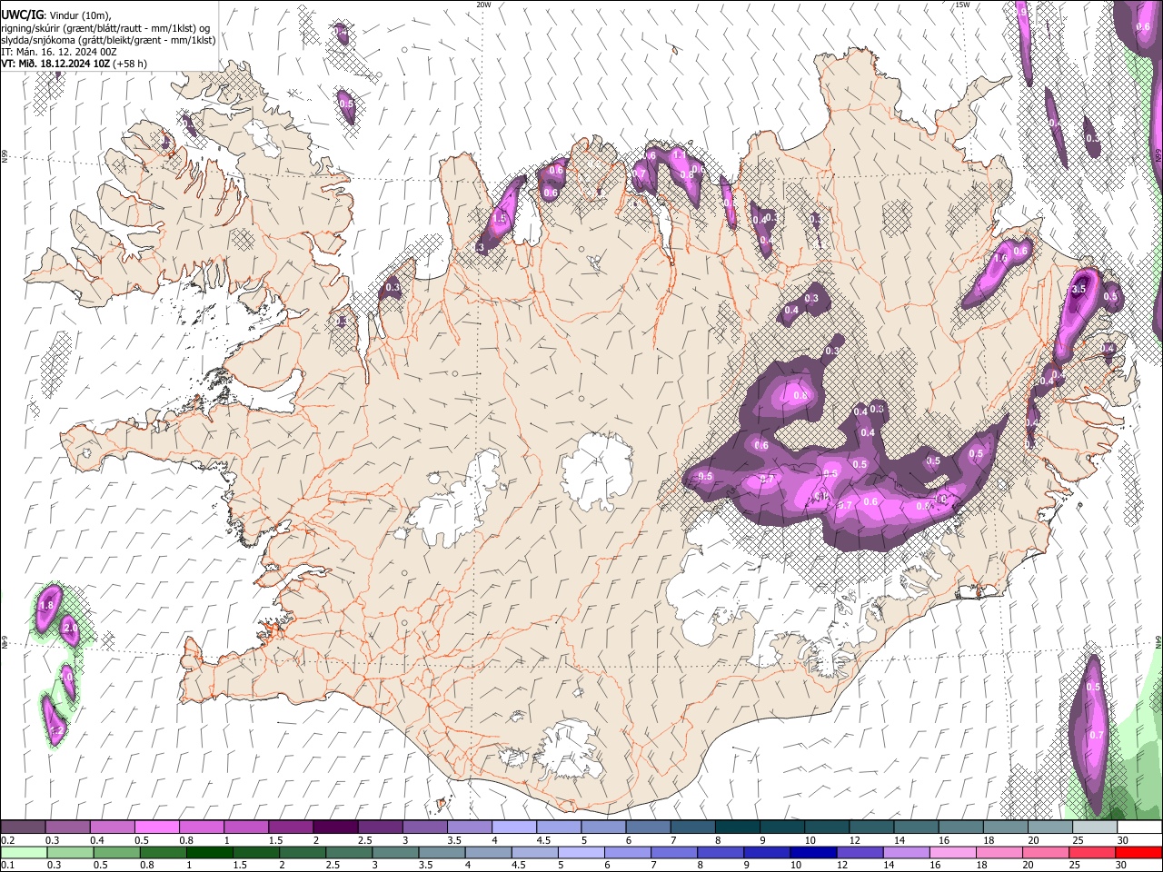The height and width of the screenshot is (872, 1163).
Task: Pick the lavender 4 swatch in the purple legend row
Action: click(x=512, y=827)
